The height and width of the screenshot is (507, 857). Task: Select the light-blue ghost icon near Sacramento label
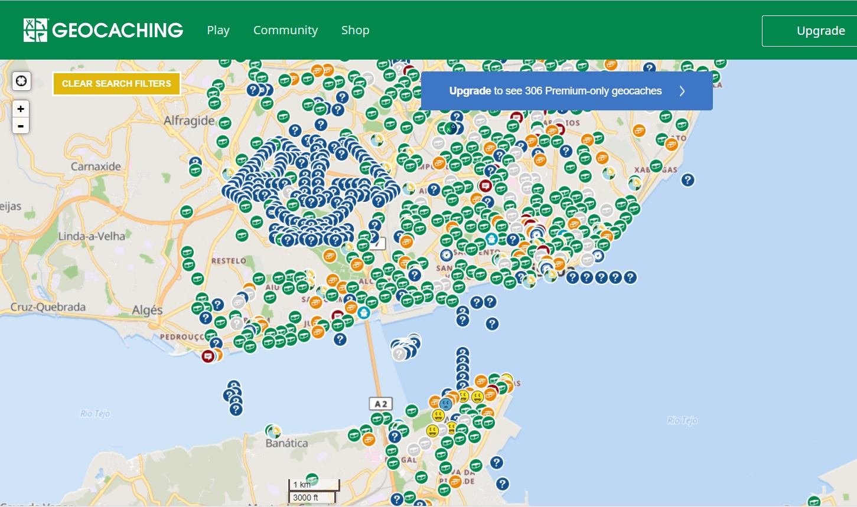(x=491, y=238)
